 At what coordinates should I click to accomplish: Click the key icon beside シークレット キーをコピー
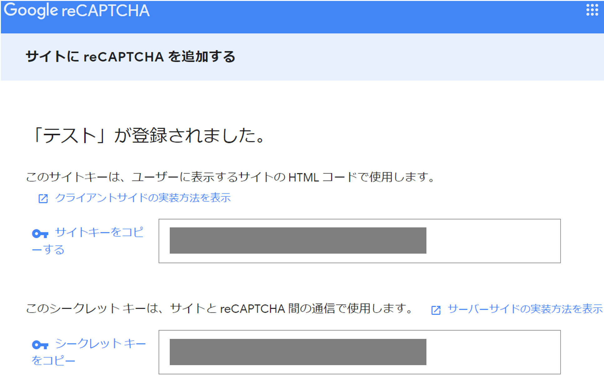(x=40, y=345)
